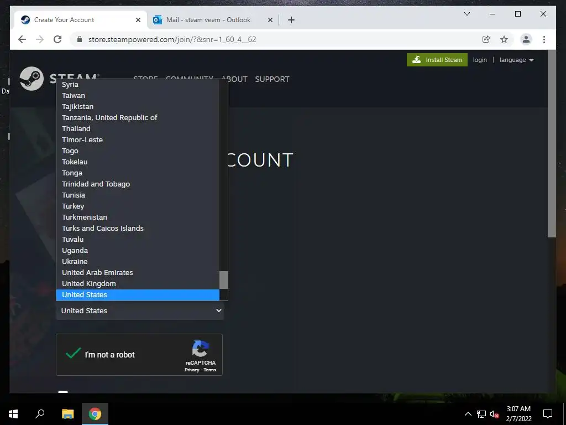Pick Turks and Caicos Islands
This screenshot has height=425, width=566.
[x=138, y=229]
